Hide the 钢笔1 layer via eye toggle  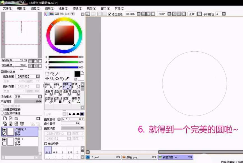[x=4, y=129]
